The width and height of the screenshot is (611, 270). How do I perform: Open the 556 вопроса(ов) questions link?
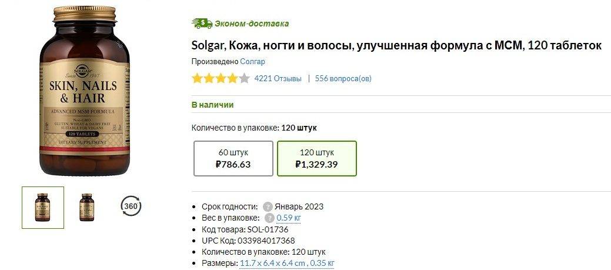point(343,78)
